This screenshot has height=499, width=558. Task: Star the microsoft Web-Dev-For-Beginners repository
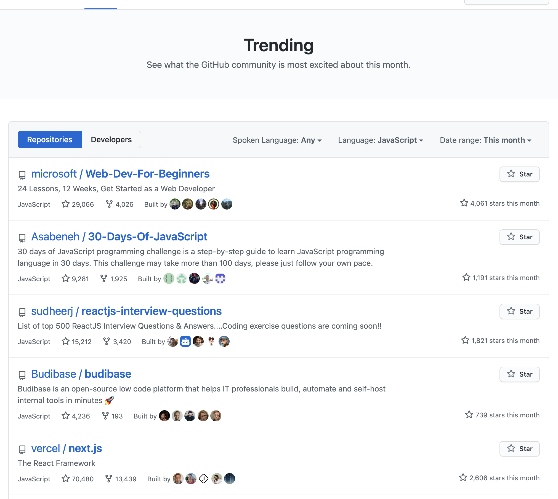click(519, 174)
